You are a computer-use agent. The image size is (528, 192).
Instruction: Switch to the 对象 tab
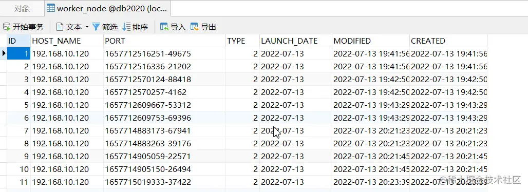click(22, 8)
